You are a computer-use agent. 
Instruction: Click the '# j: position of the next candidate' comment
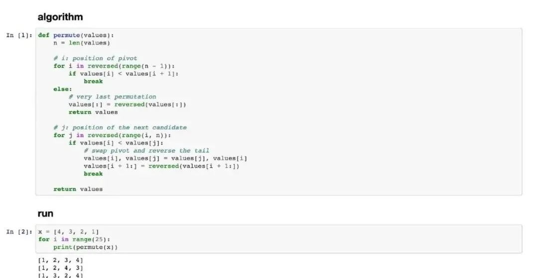(x=120, y=128)
